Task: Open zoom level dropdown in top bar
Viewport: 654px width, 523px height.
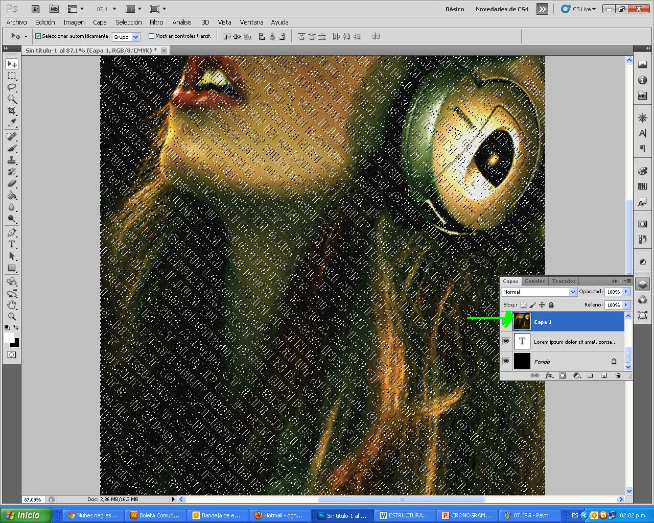Action: 114,9
